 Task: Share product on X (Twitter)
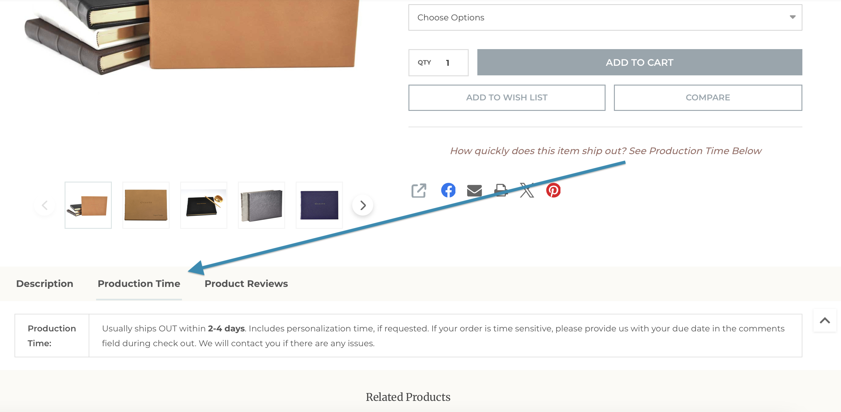pyautogui.click(x=526, y=190)
